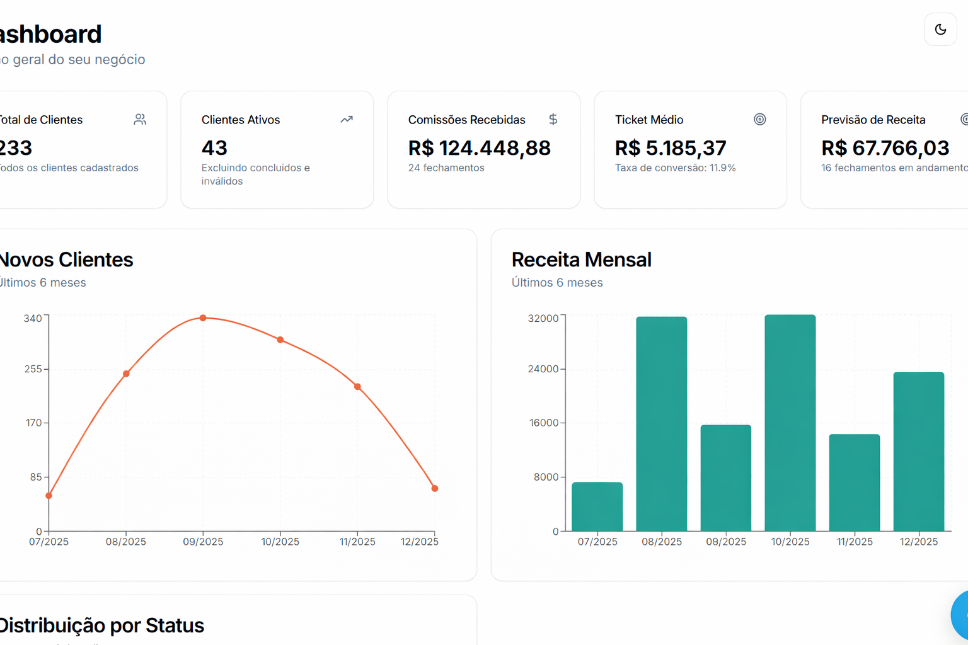The width and height of the screenshot is (968, 645).
Task: Click the icon in Previsão de Receita card
Action: [964, 120]
